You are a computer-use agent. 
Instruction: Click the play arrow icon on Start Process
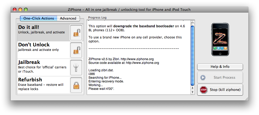coord(203,78)
